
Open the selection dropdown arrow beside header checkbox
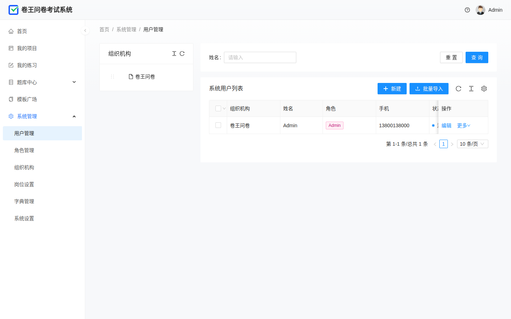(x=224, y=108)
